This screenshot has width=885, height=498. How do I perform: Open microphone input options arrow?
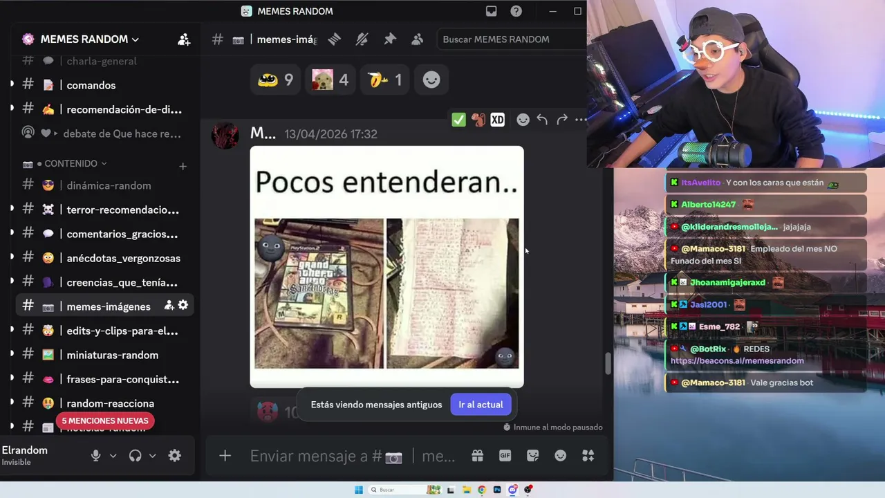113,456
